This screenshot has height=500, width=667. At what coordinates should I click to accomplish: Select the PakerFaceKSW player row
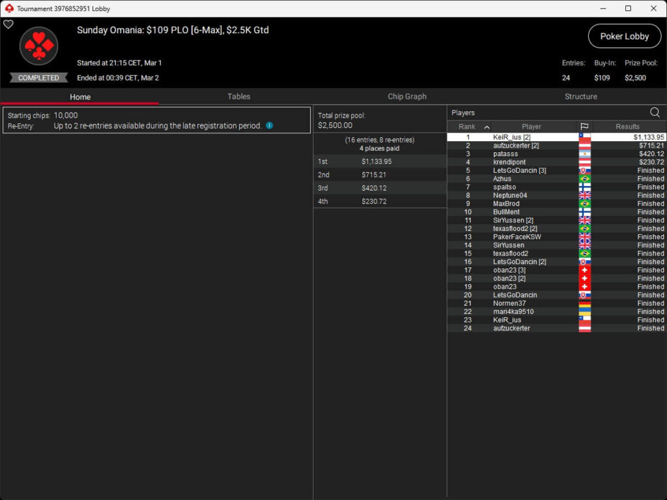click(517, 237)
